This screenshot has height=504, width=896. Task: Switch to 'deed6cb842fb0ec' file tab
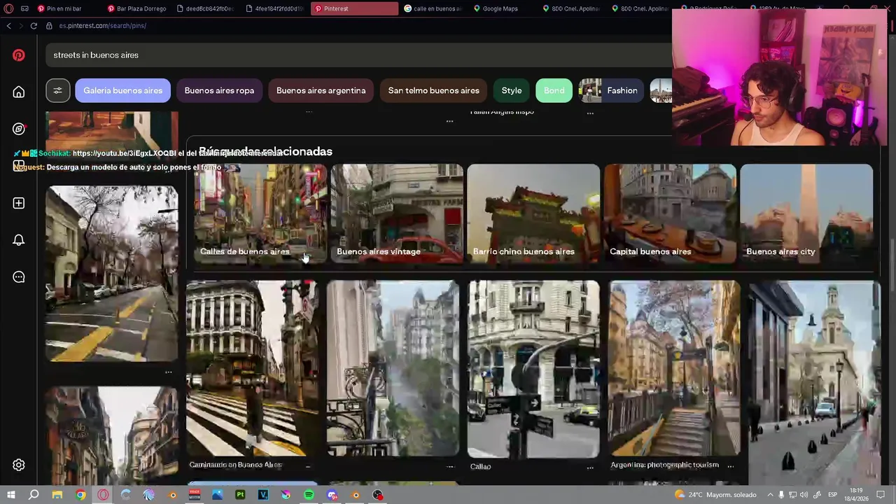tap(207, 8)
